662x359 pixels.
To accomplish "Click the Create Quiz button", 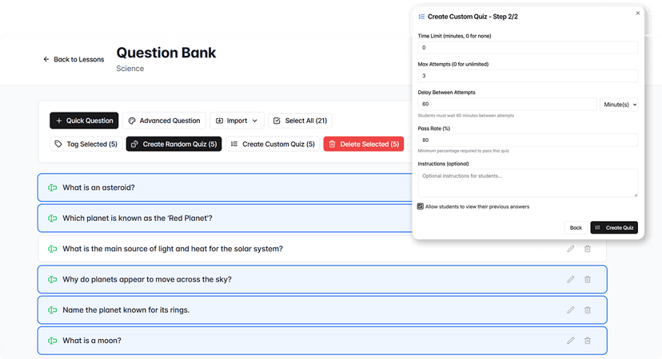I will point(614,227).
